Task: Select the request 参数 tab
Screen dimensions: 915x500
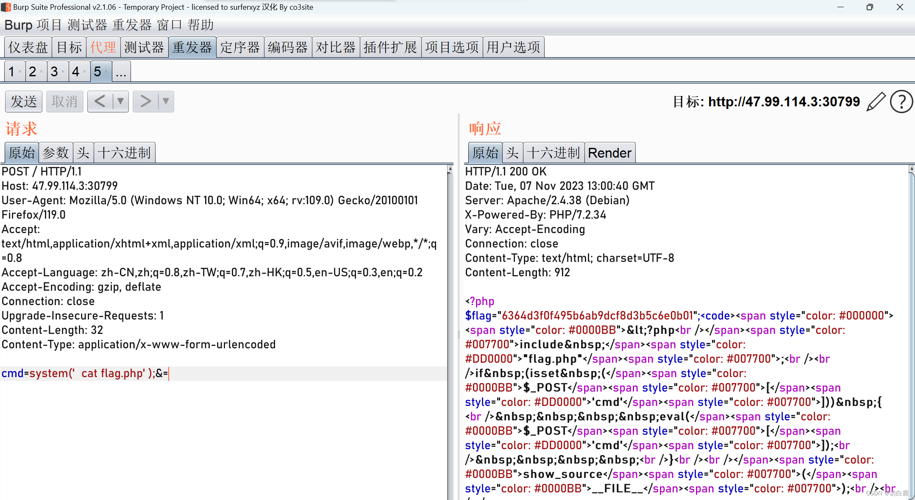Action: point(56,153)
